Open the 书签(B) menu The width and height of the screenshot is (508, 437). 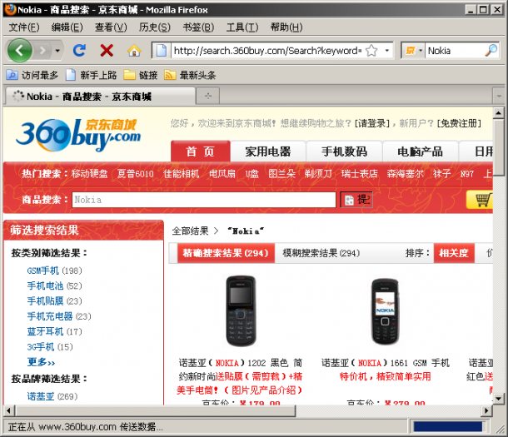coord(198,27)
